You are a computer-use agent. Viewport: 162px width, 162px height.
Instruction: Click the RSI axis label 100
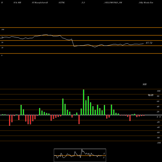(x=3, y=29)
